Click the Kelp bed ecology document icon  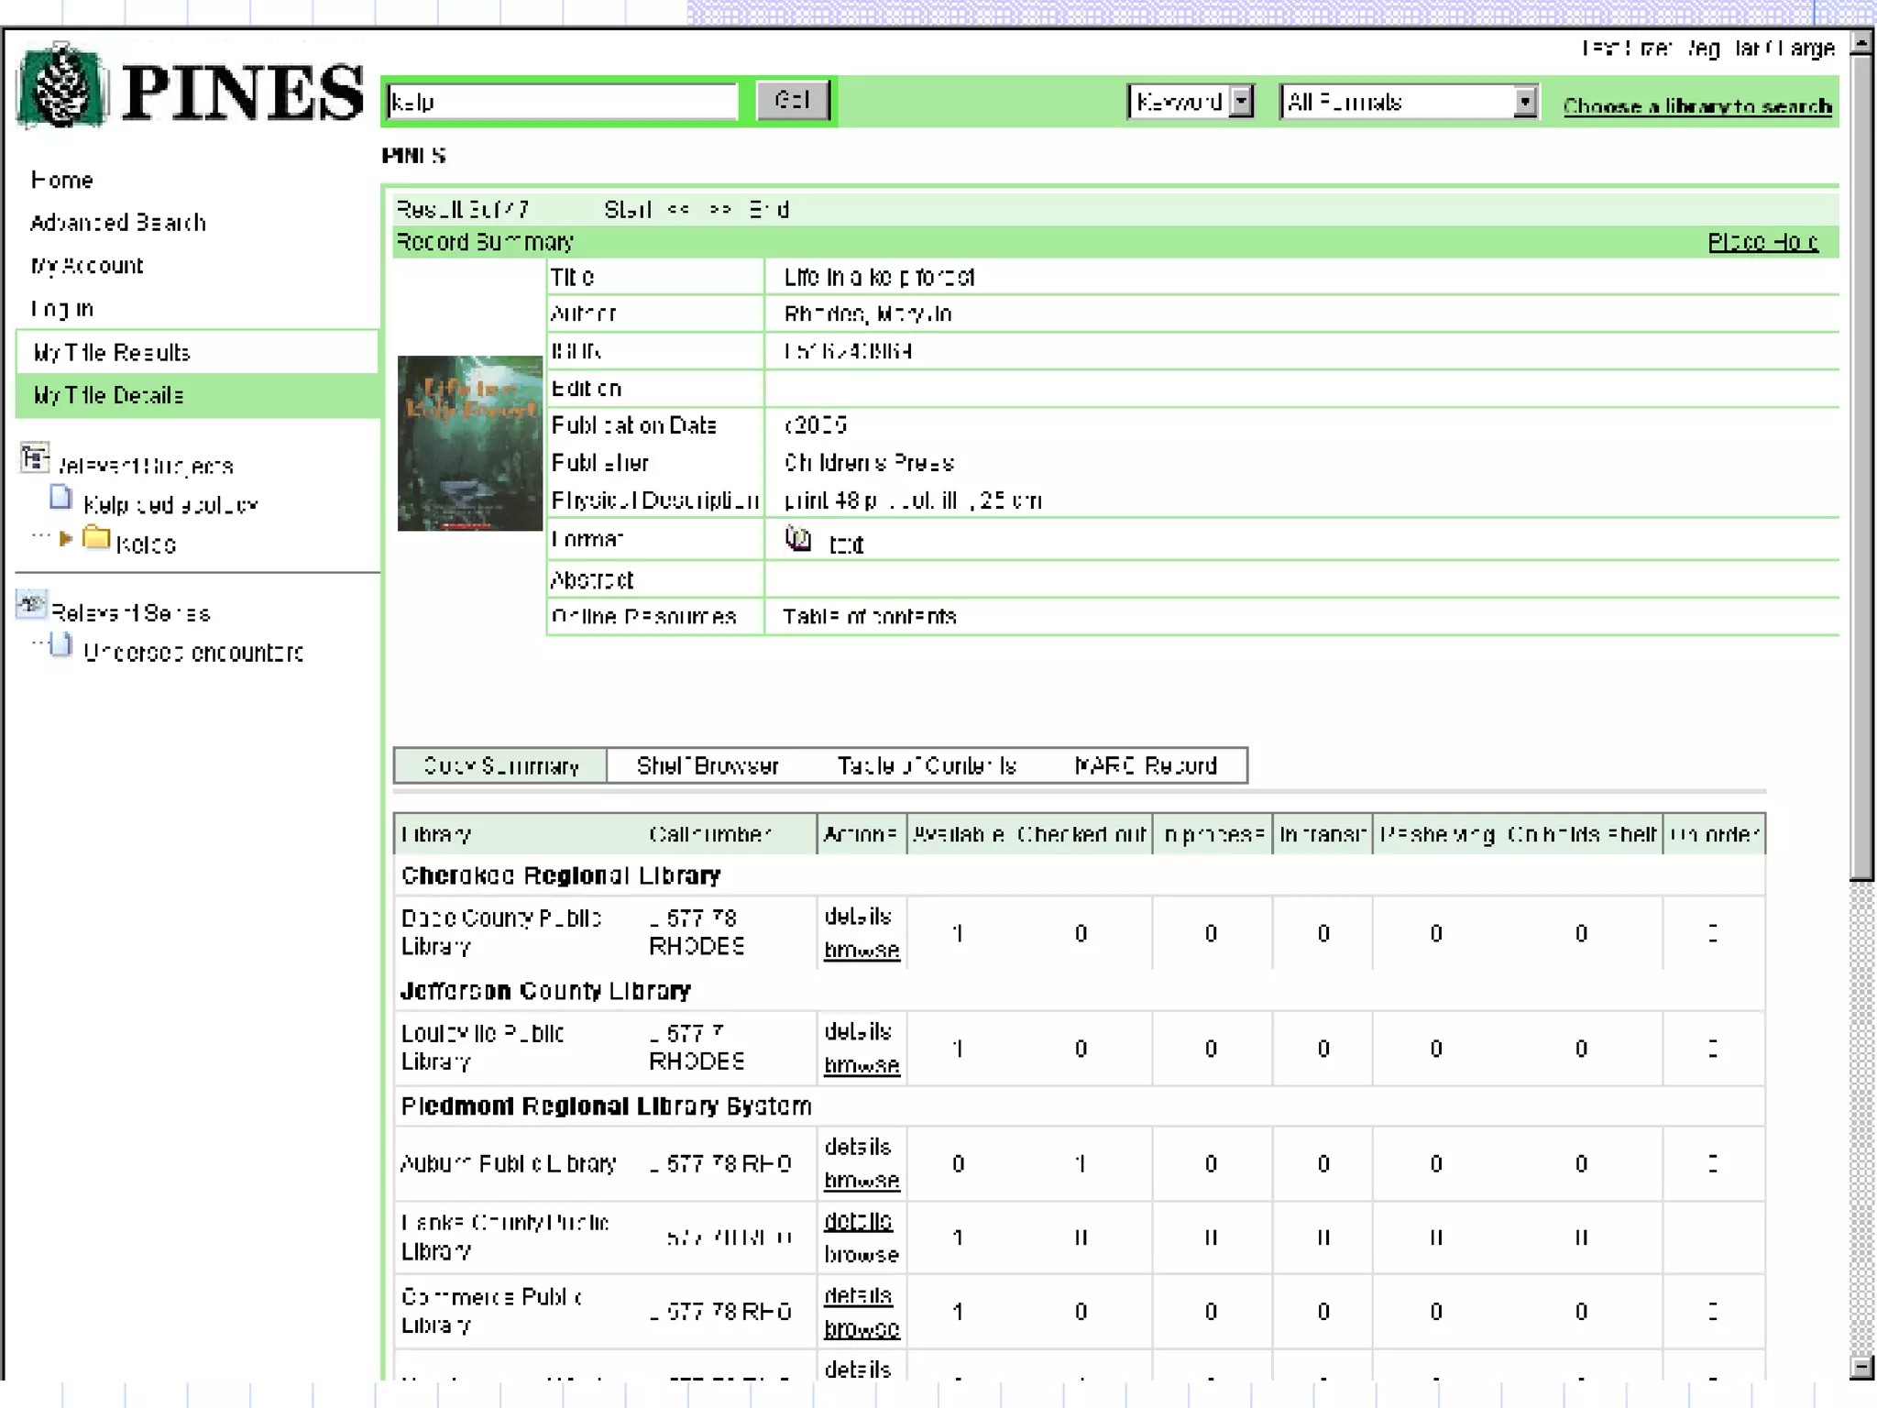coord(61,499)
